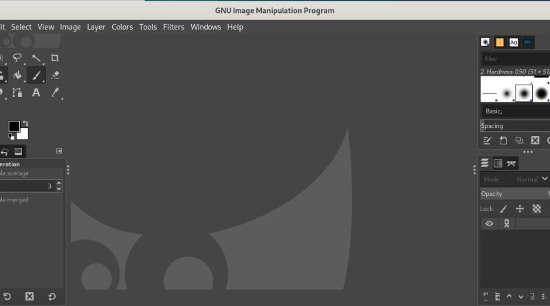The width and height of the screenshot is (550, 306).
Task: Adjust the brush Spacing slider
Action: coord(515,126)
